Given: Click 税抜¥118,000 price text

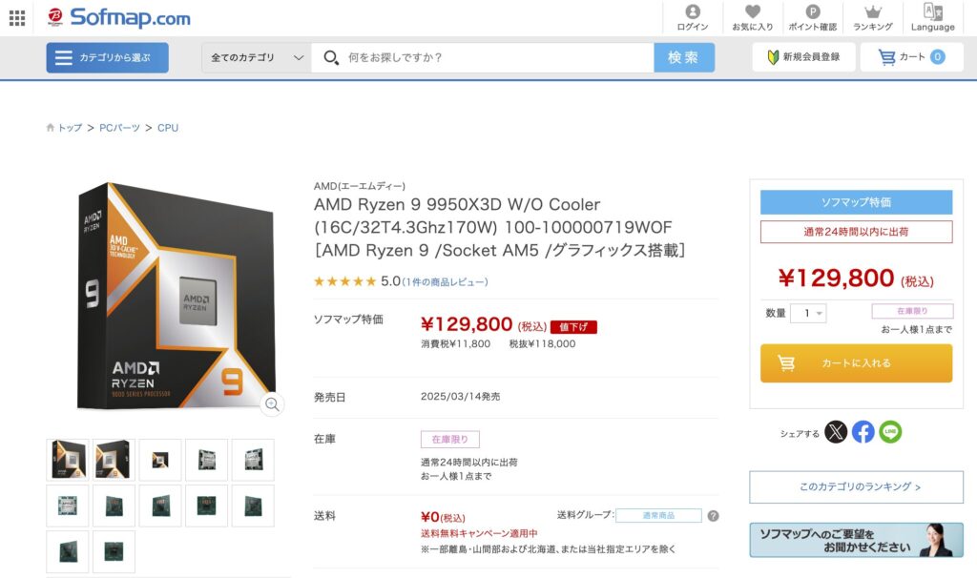Looking at the screenshot, I should (542, 343).
